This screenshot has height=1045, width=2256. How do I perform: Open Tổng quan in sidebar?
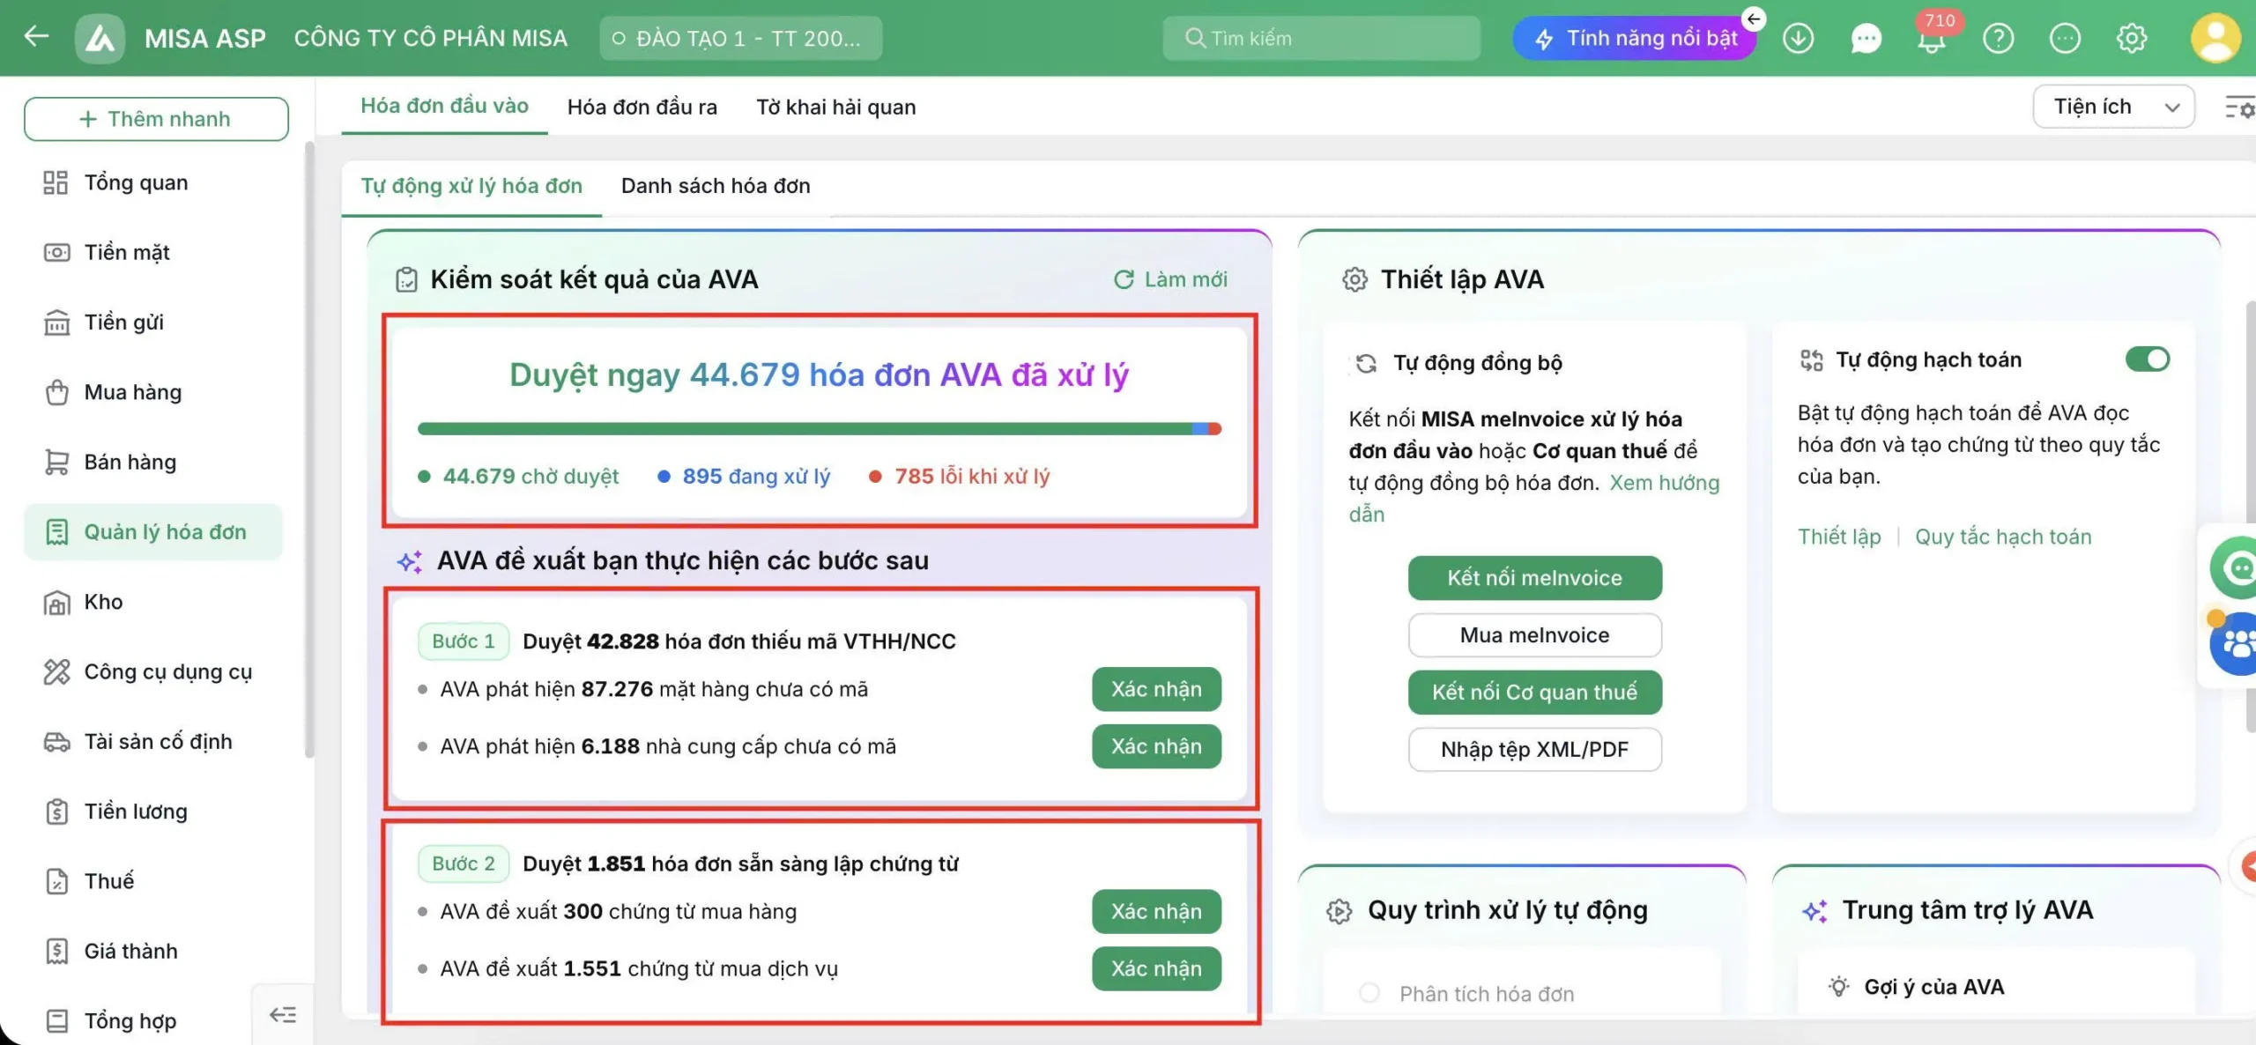click(x=136, y=182)
